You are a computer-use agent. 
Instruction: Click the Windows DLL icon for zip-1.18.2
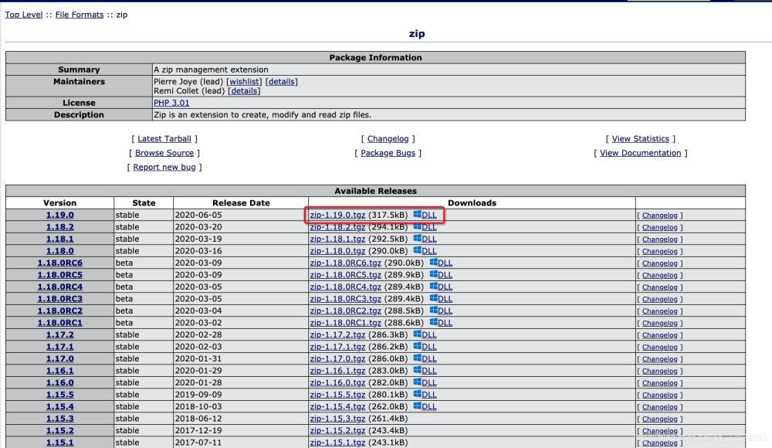pos(418,227)
